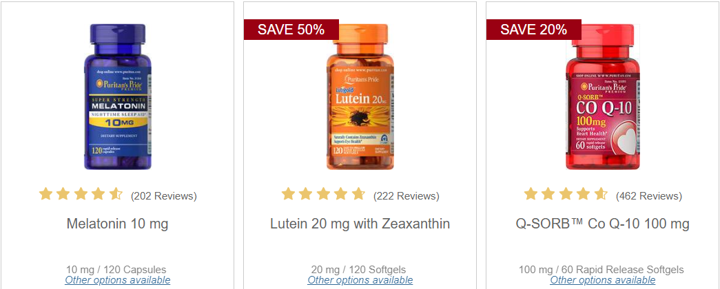View other options for Melatonin

click(x=118, y=280)
